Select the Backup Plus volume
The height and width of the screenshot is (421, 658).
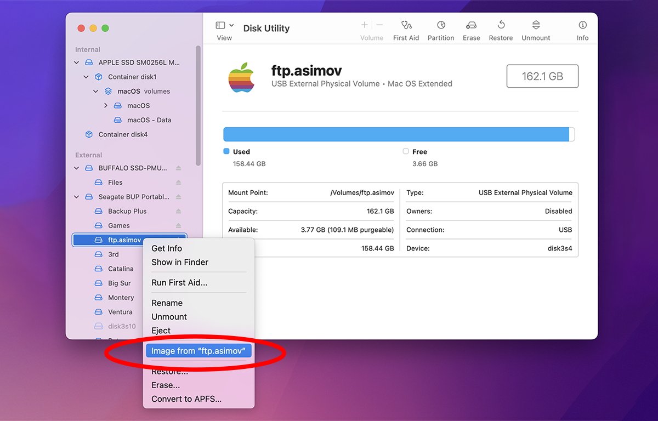[127, 211]
